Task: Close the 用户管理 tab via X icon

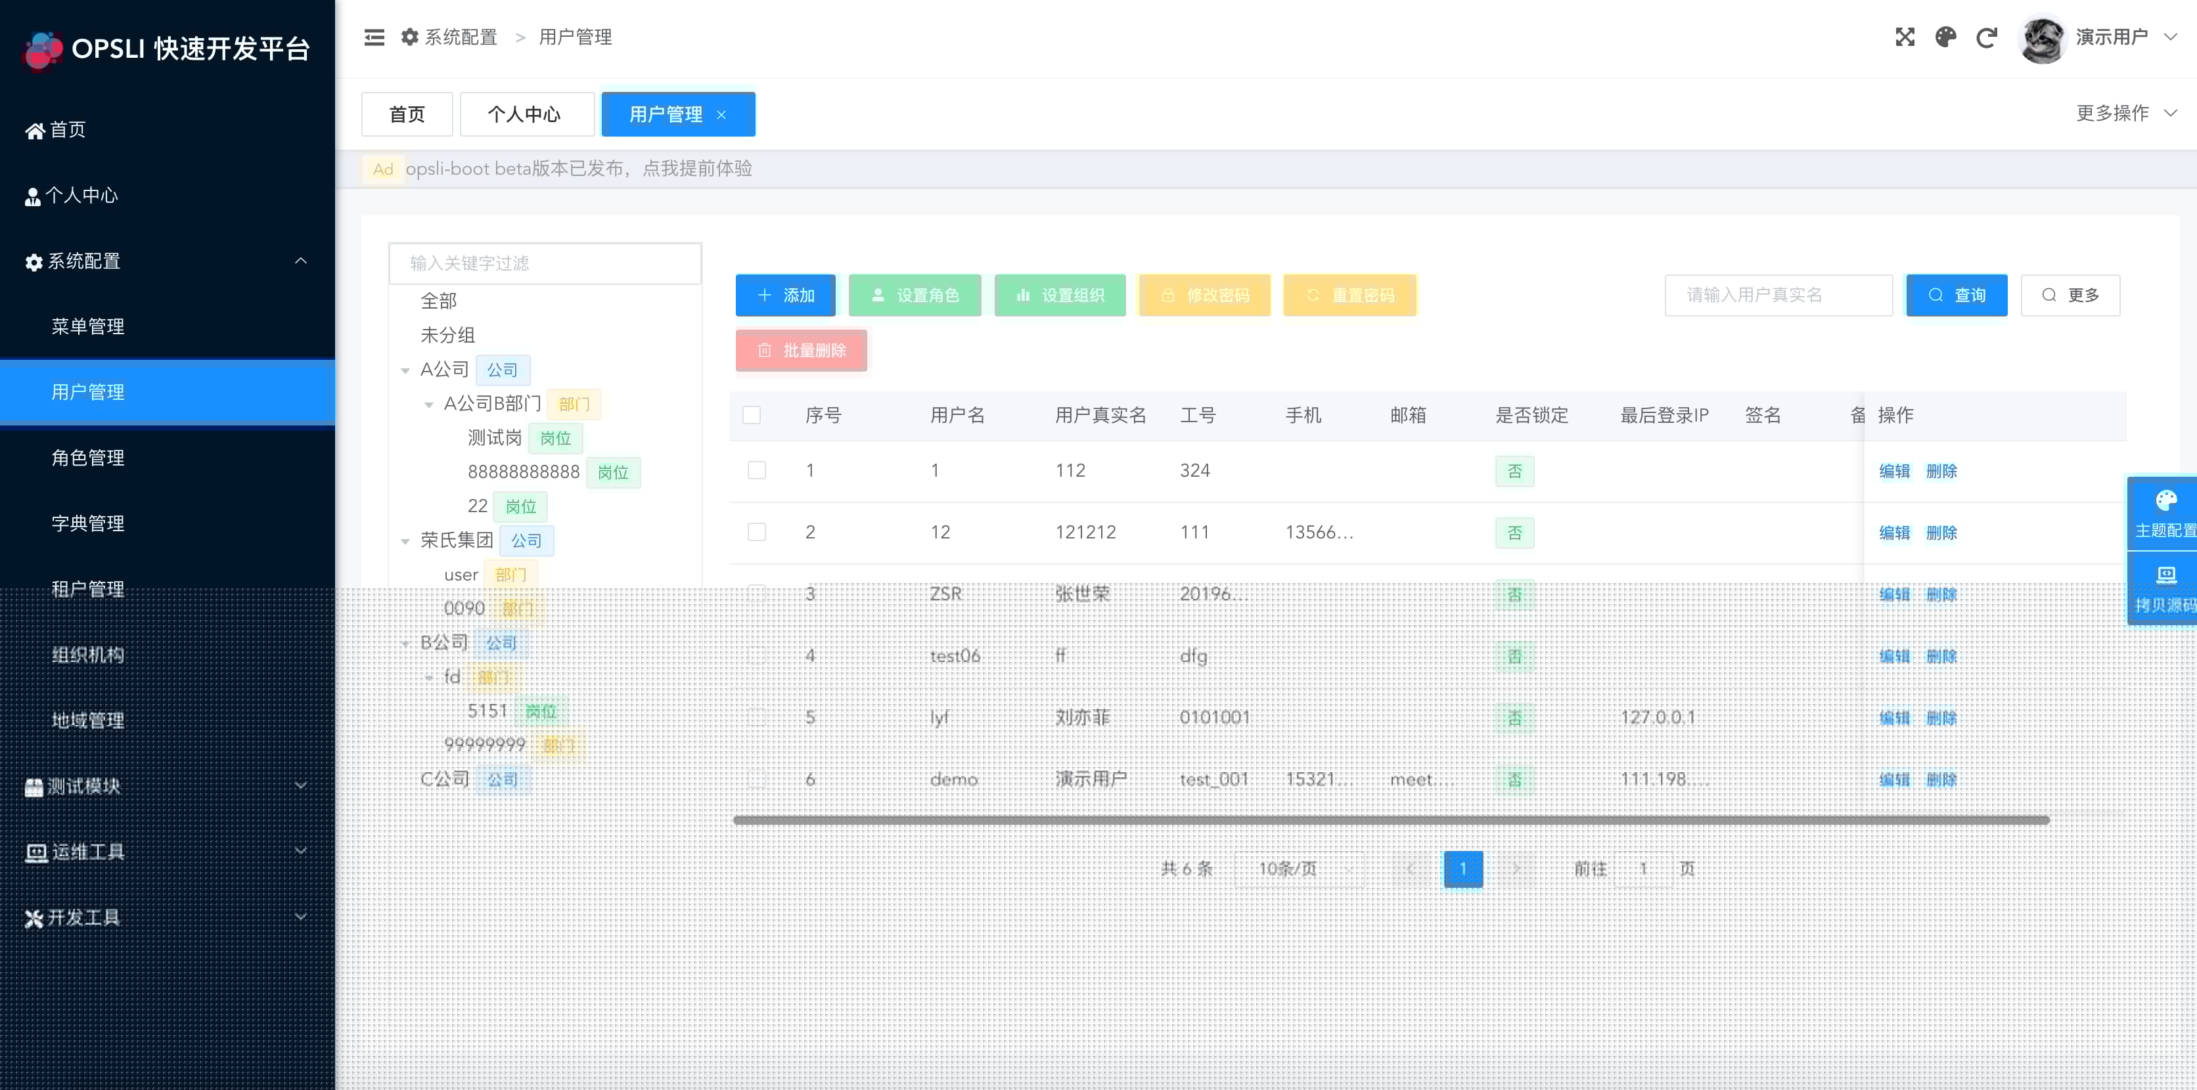Action: [721, 115]
